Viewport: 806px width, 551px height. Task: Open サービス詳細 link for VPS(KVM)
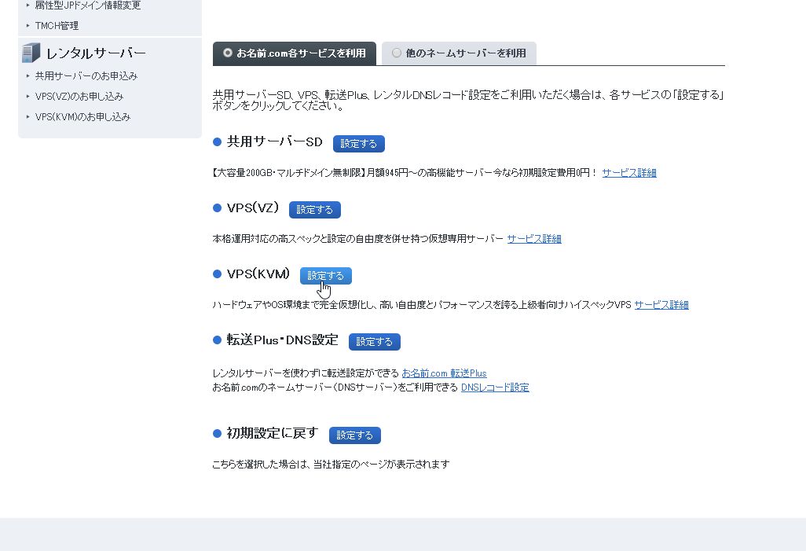coord(661,304)
